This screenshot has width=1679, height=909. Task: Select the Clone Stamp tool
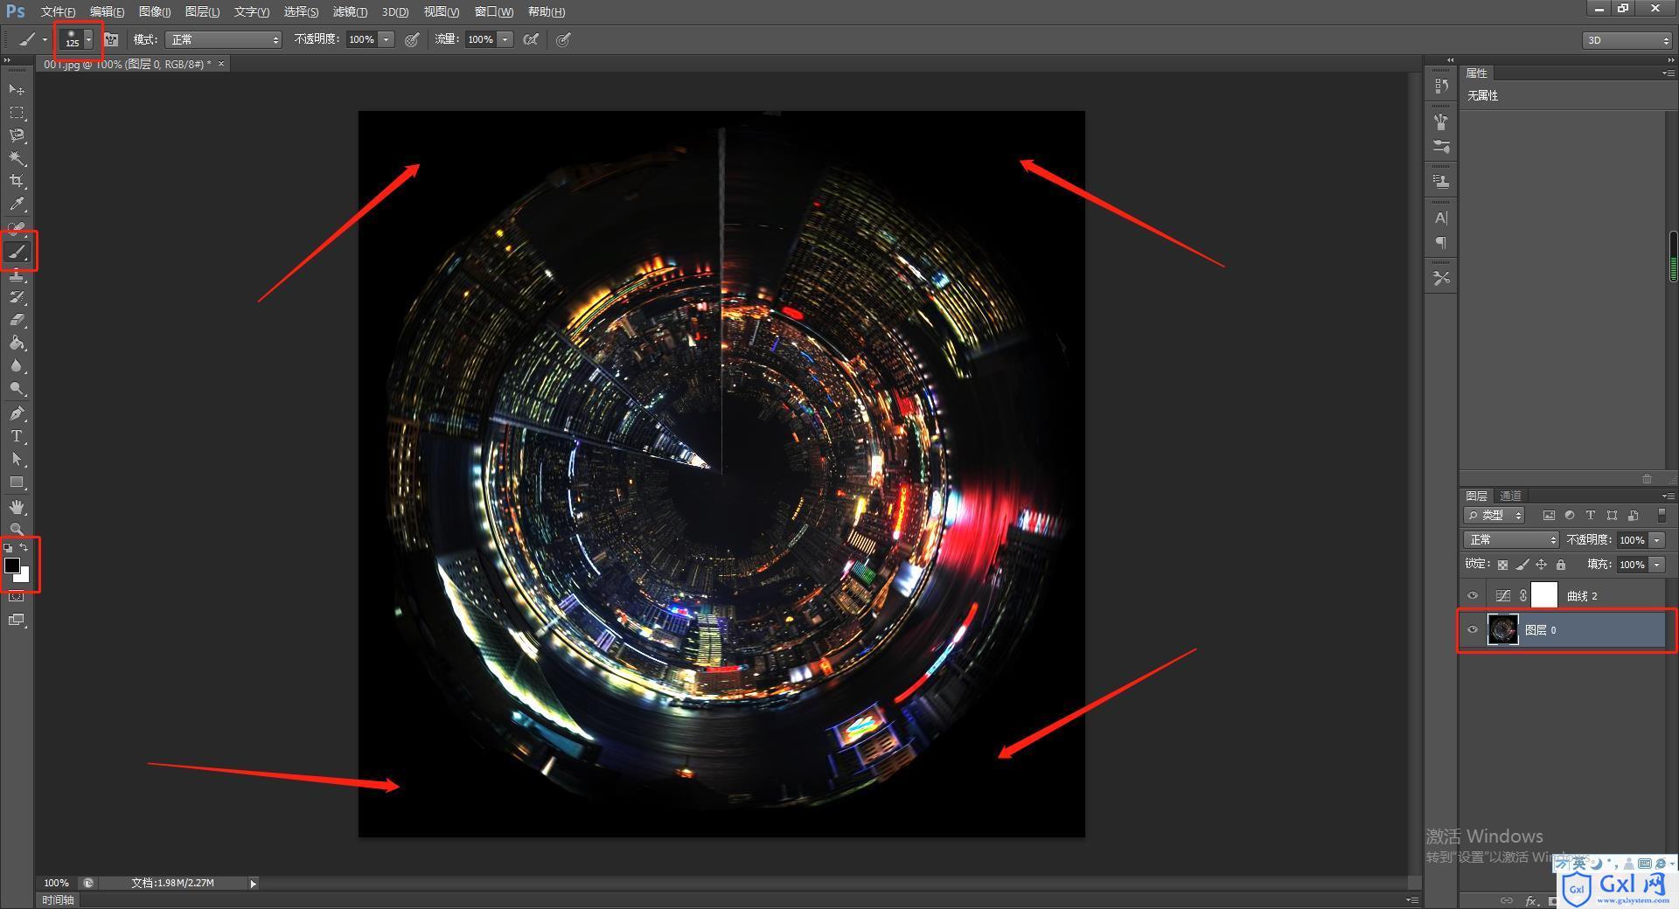[17, 274]
